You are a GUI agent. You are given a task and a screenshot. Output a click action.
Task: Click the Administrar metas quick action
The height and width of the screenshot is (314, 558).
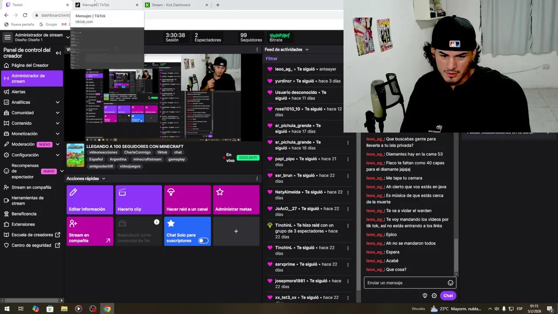click(236, 200)
